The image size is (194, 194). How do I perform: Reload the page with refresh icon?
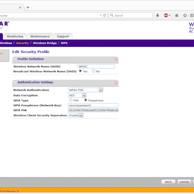pos(104,16)
